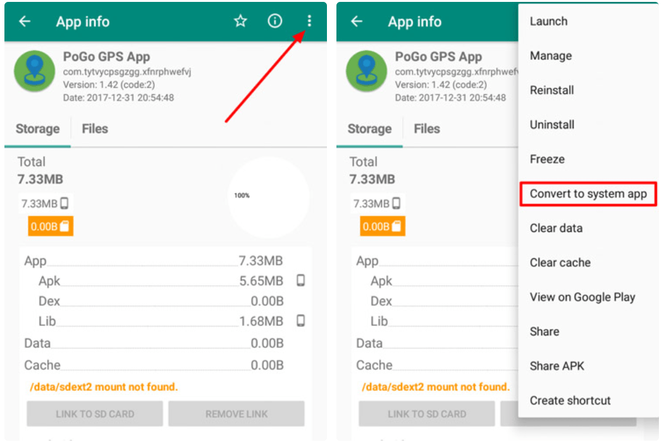Switch to Storage tab in left screen

tap(38, 129)
